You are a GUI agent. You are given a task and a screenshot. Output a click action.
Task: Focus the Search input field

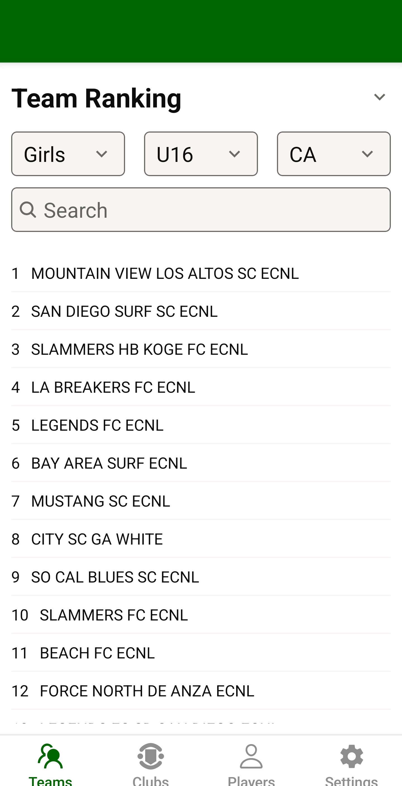pyautogui.click(x=214, y=210)
